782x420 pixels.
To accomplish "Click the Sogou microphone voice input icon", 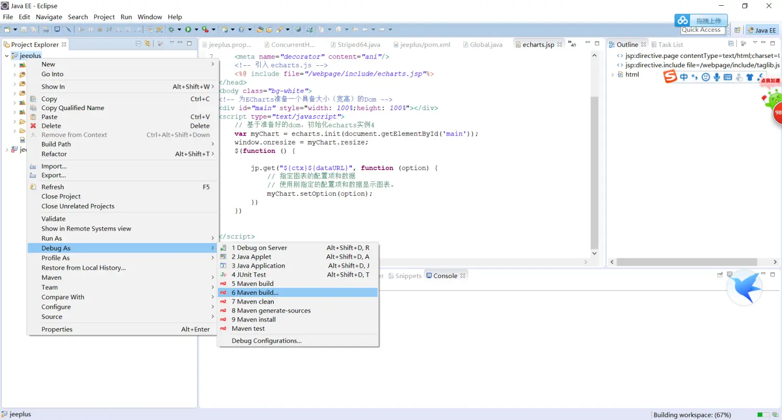I will [x=717, y=77].
